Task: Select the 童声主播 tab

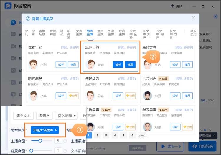Action: click(x=100, y=33)
